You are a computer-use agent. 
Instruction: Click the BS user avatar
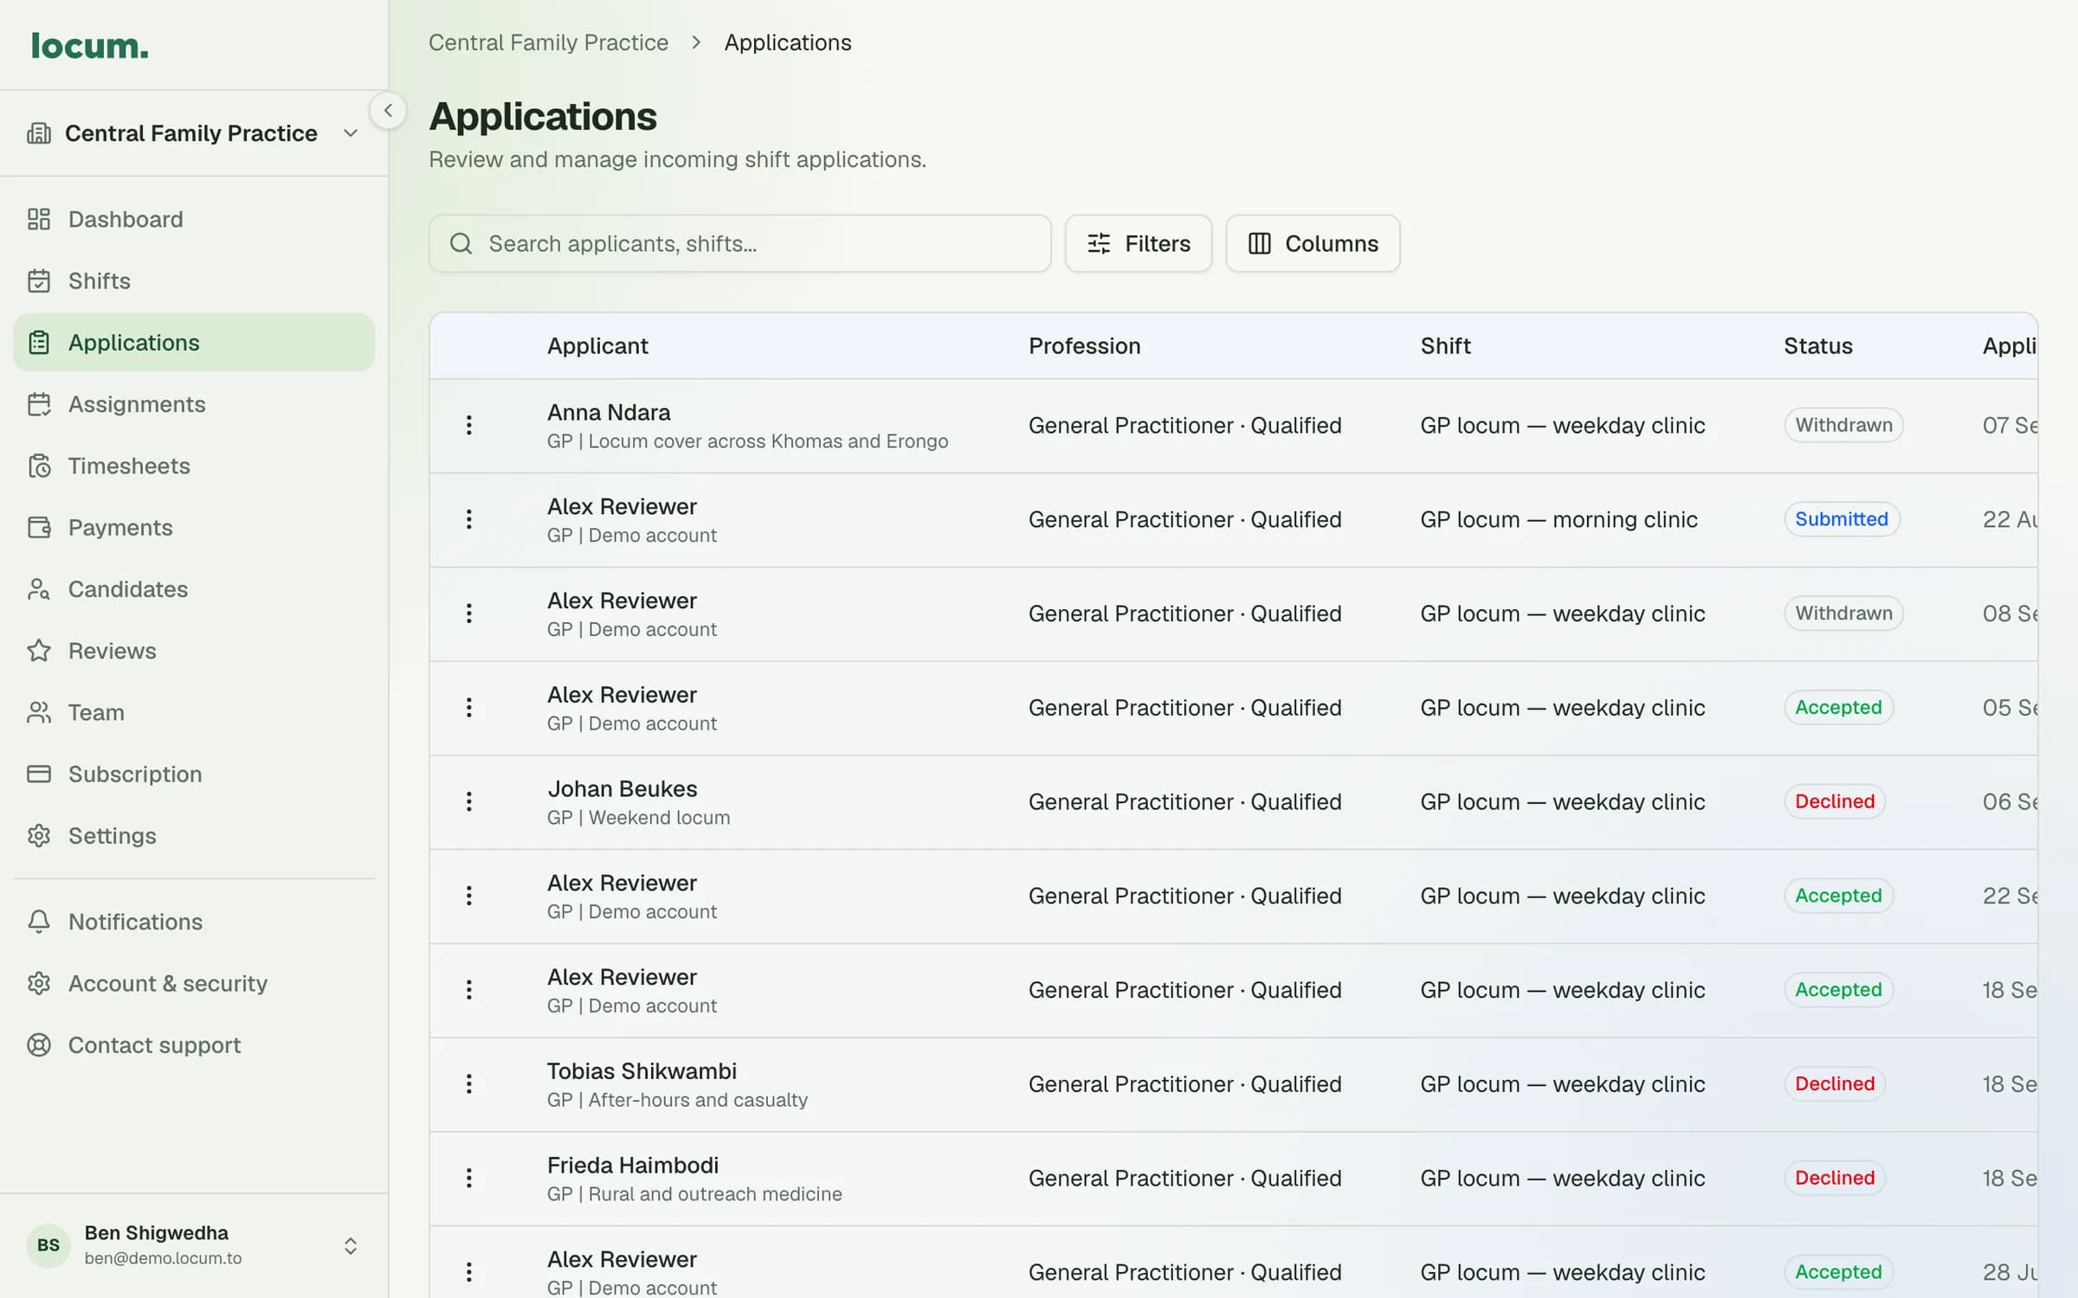pyautogui.click(x=48, y=1245)
